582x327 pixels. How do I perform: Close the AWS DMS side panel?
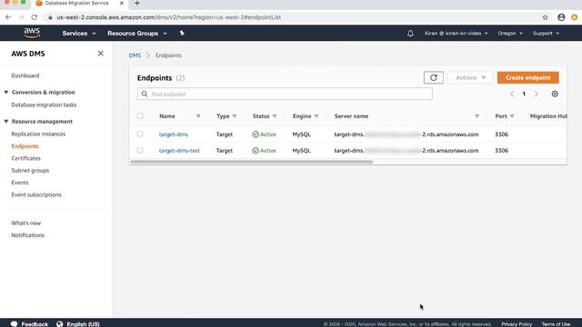101,54
